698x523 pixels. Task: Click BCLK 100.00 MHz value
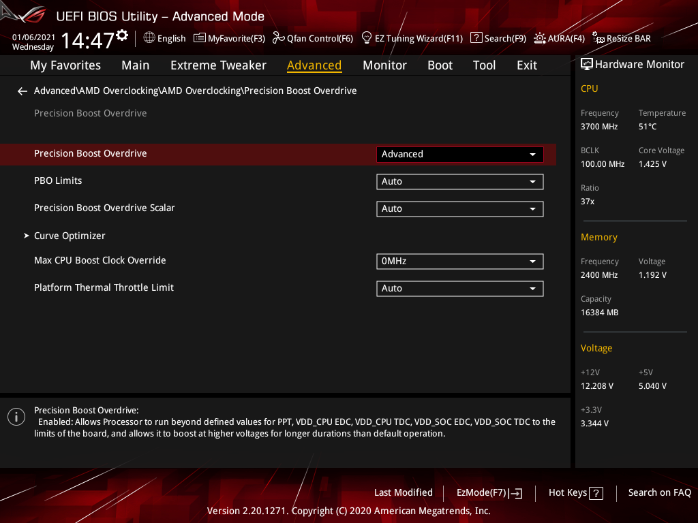tap(603, 164)
